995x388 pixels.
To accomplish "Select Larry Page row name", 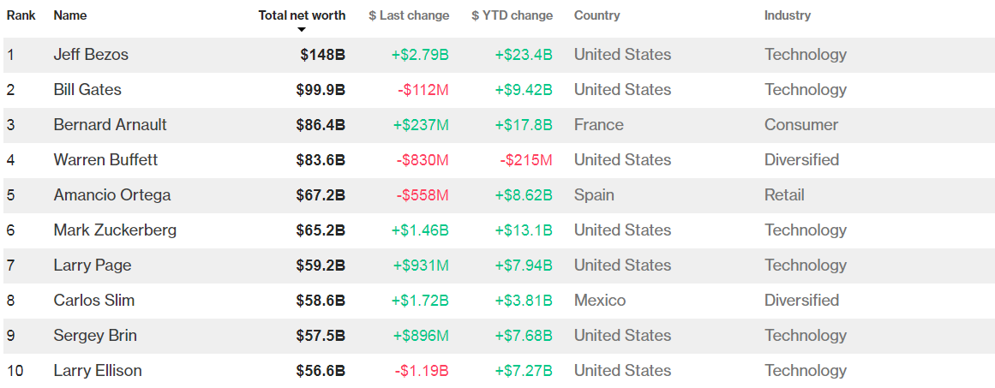I will (93, 266).
